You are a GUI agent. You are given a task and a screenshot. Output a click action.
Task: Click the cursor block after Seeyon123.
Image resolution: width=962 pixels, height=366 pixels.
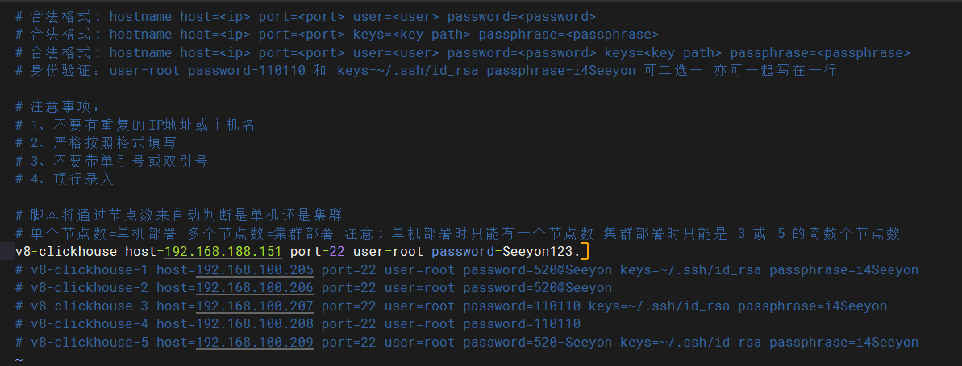click(x=585, y=252)
